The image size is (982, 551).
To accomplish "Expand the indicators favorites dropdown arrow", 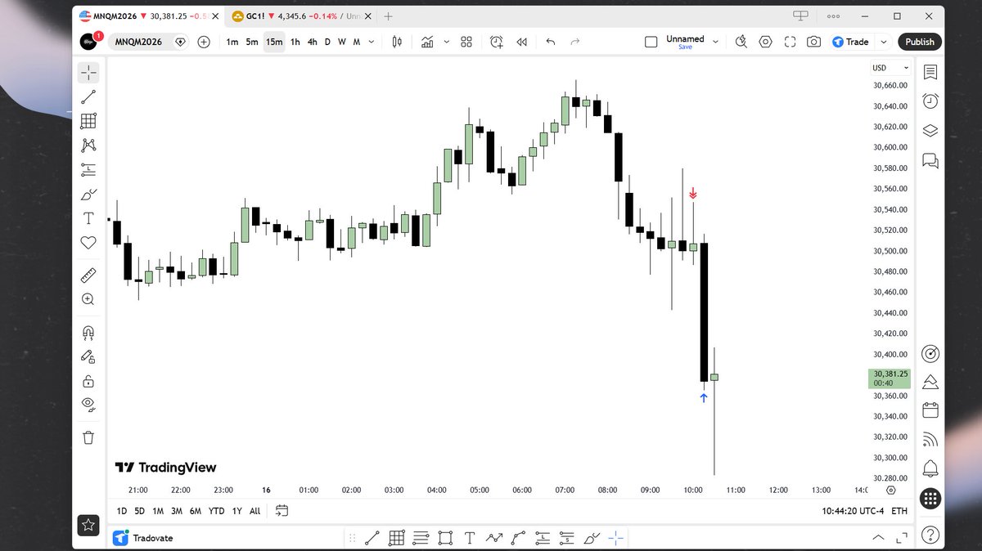I will [446, 42].
